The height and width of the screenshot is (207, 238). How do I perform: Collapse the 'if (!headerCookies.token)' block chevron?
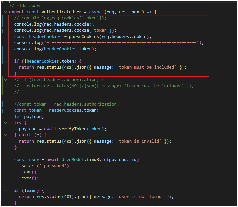(6, 61)
